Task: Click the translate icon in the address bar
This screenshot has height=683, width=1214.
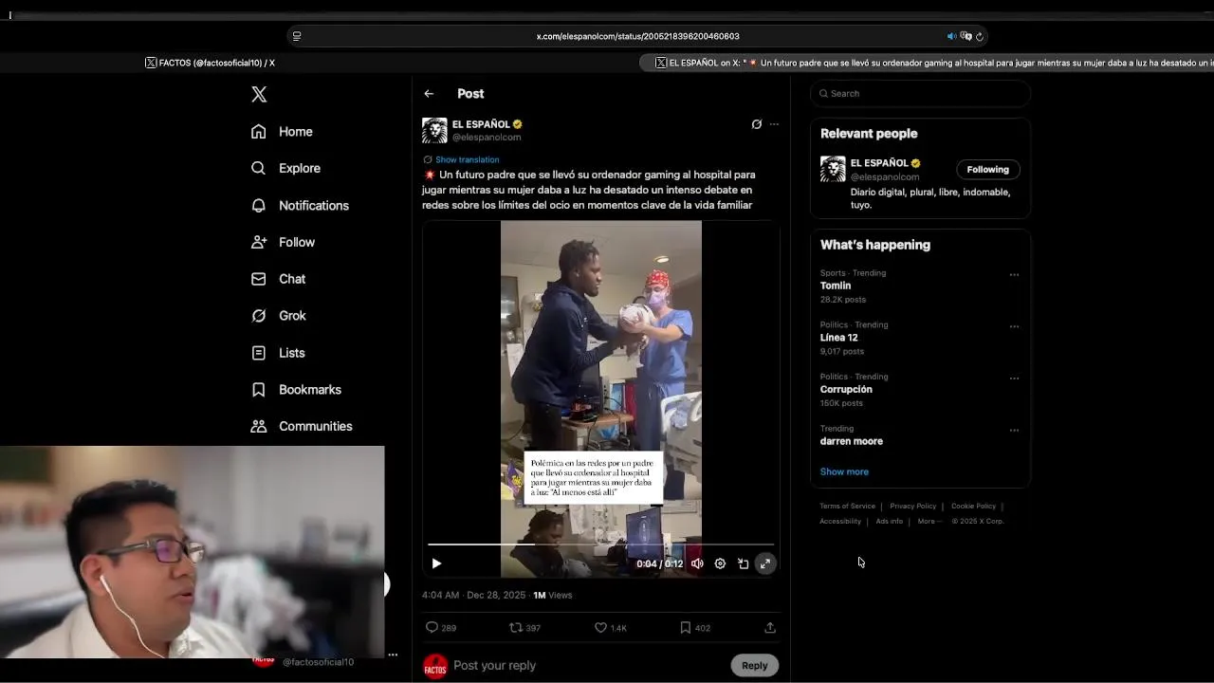Action: point(966,36)
